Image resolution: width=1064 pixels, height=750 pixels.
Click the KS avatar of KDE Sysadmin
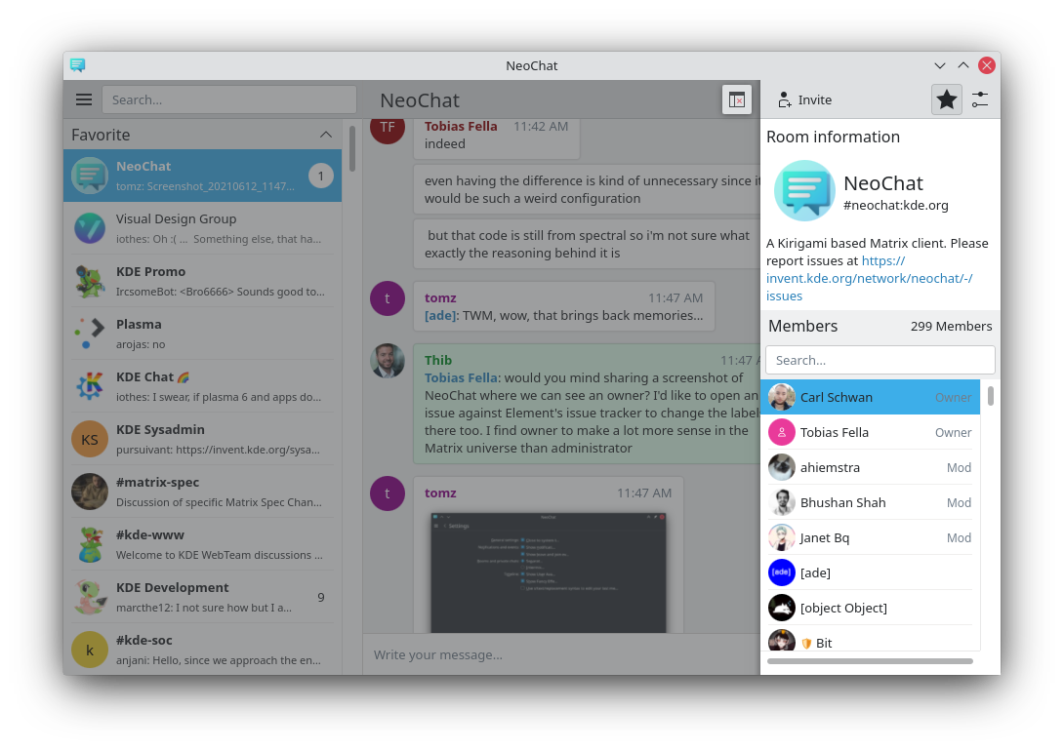90,440
